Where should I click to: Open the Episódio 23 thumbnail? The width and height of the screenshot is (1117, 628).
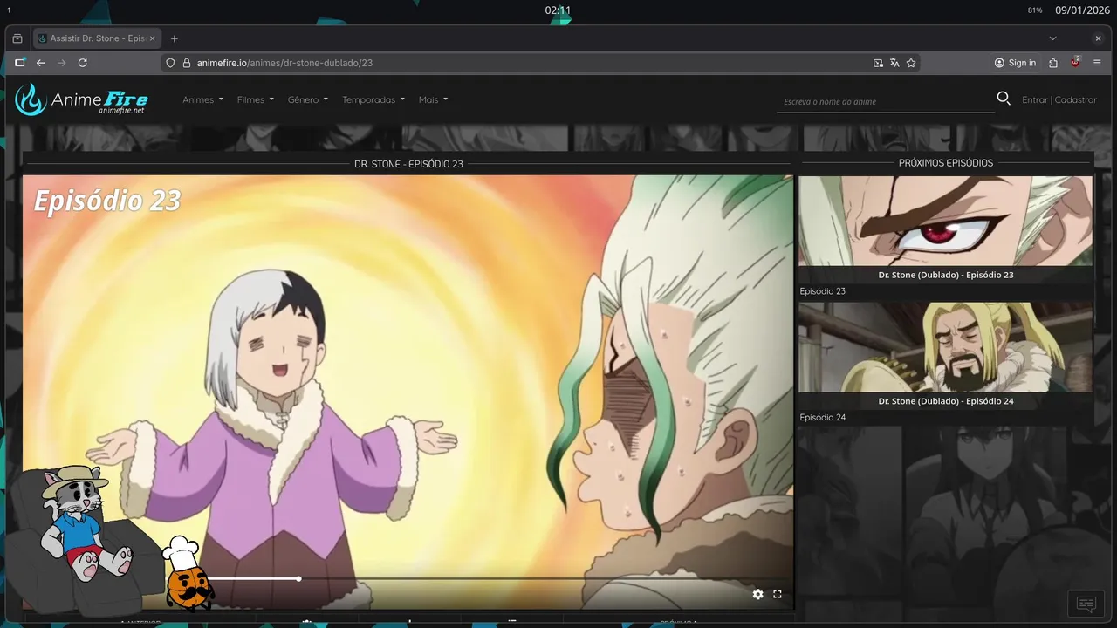(945, 221)
